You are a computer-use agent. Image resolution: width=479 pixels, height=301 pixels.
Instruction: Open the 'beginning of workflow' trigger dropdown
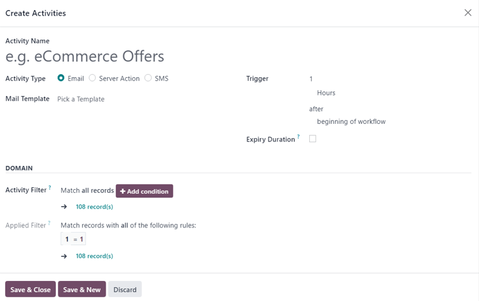point(377,121)
